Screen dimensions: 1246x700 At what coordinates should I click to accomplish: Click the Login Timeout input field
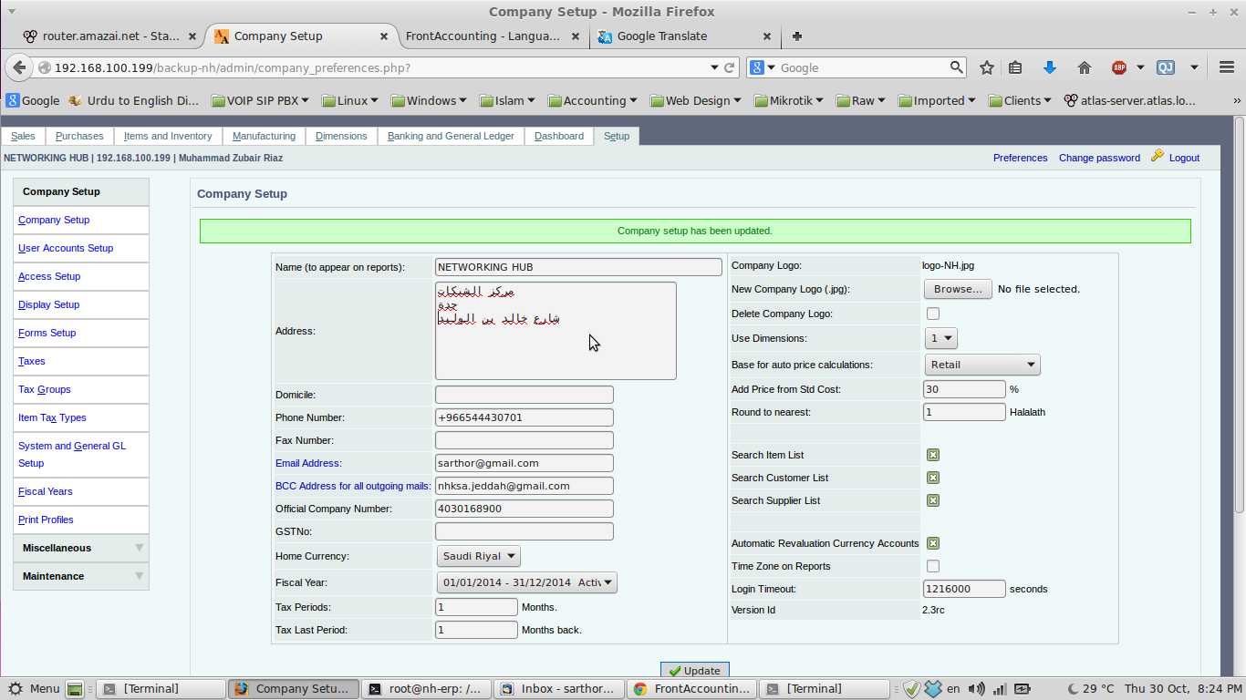pos(965,589)
